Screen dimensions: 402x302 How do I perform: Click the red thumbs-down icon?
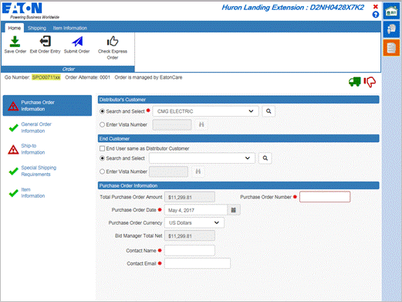[370, 82]
